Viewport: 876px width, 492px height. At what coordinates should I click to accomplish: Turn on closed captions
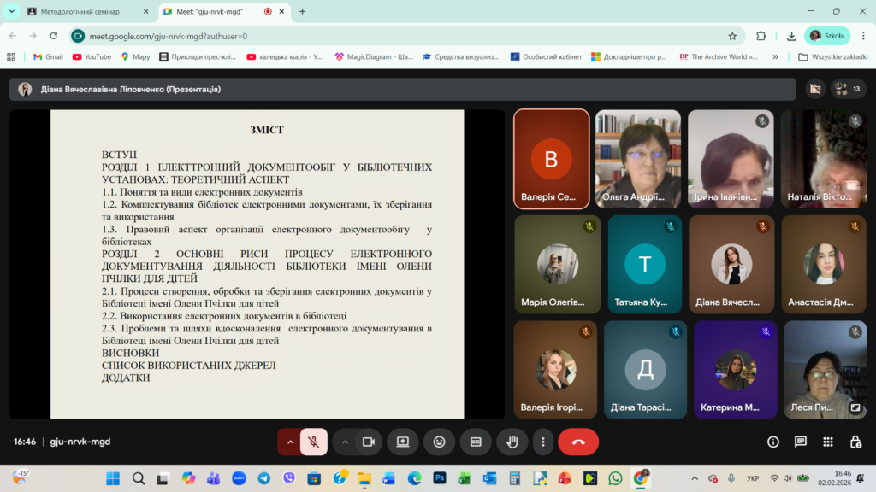tap(476, 442)
